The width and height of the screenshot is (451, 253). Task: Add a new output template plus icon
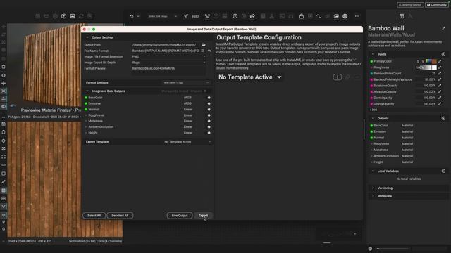(337, 77)
